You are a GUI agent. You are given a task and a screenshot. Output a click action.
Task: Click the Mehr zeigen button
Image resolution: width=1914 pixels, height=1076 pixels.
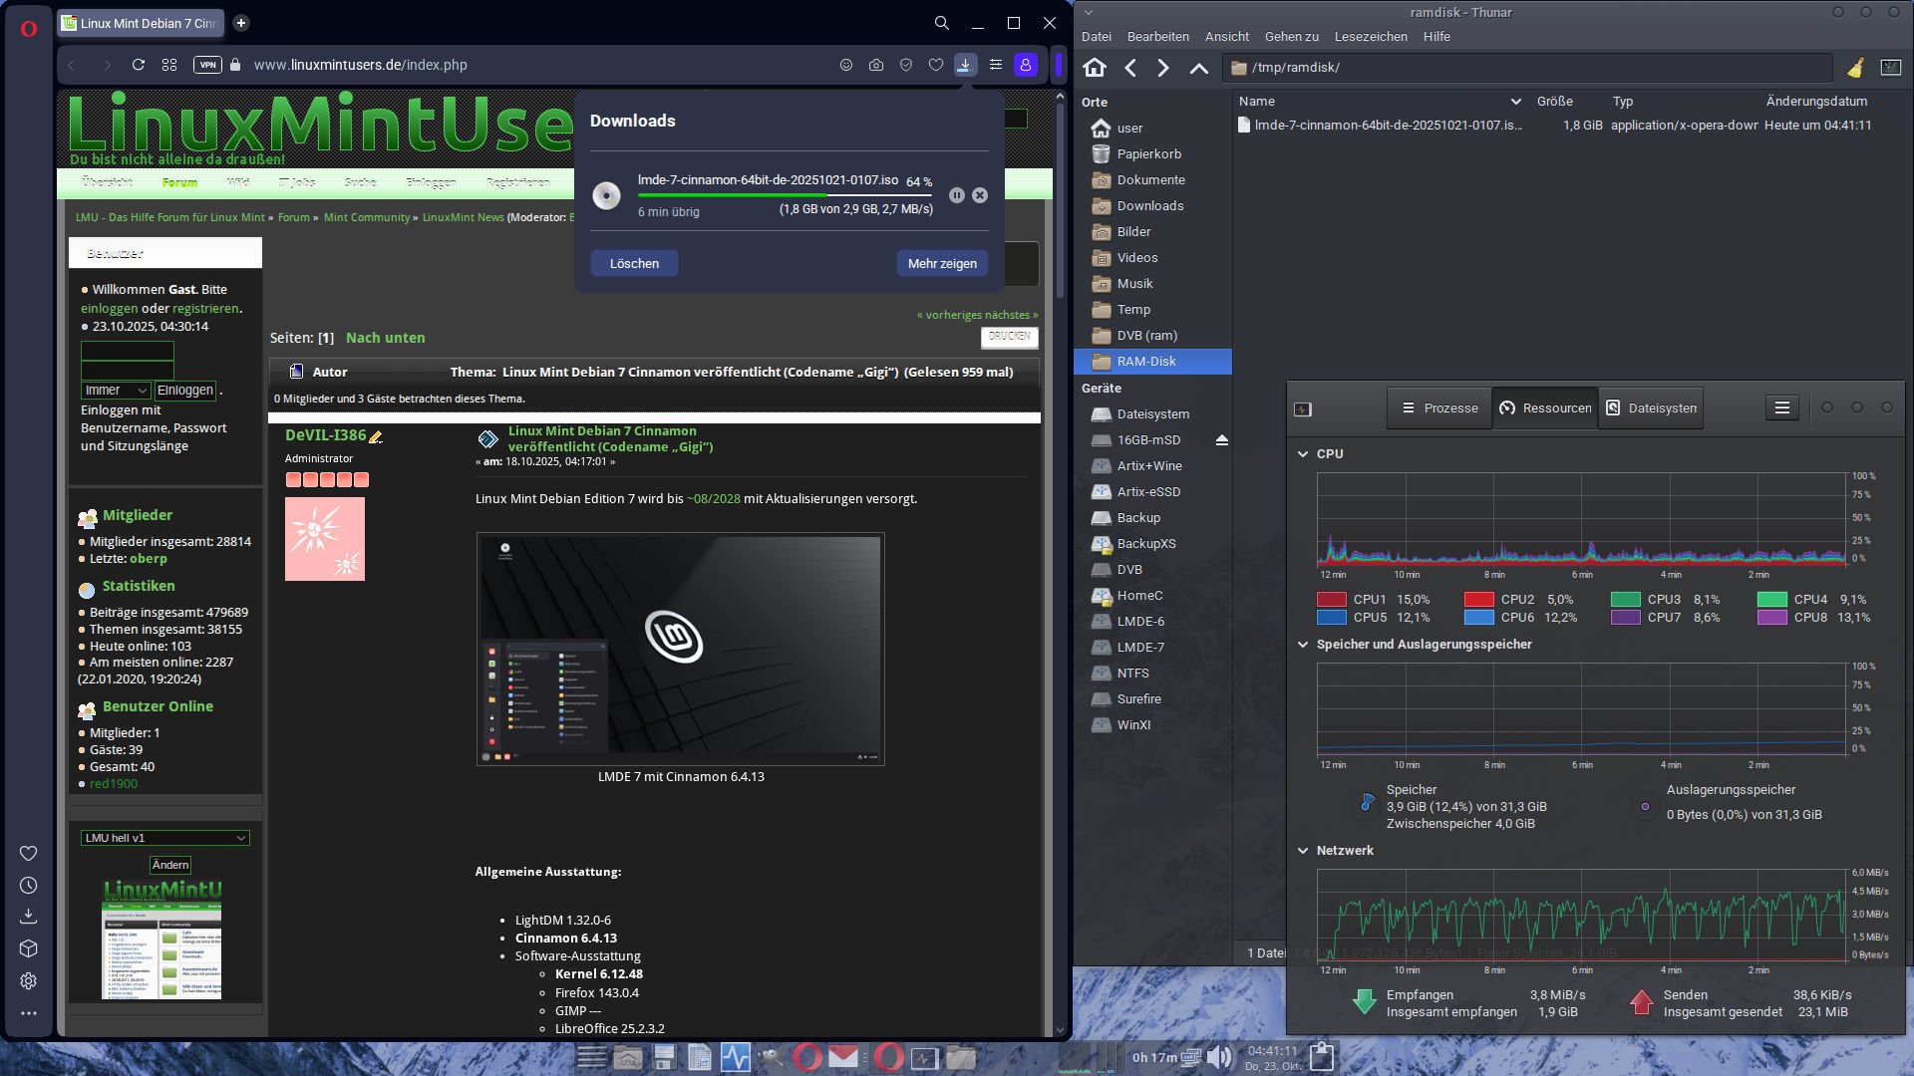941,263
